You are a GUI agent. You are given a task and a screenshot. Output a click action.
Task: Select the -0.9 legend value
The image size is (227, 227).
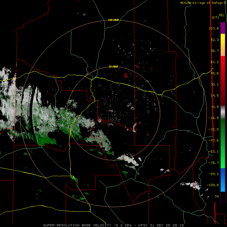click(215, 107)
